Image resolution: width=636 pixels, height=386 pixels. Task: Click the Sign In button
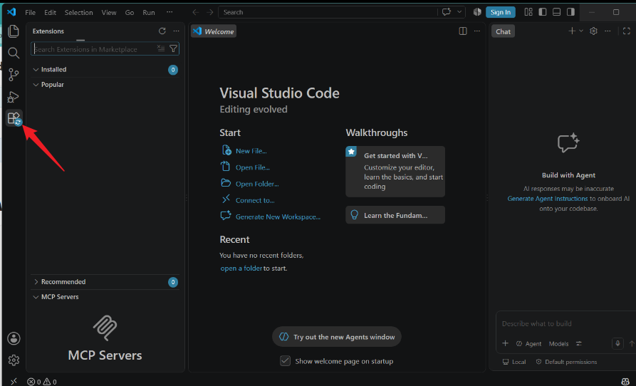tap(501, 12)
